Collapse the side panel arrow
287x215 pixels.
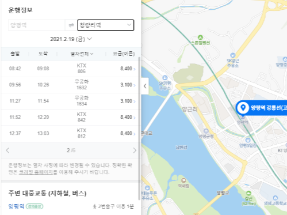(x=145, y=86)
